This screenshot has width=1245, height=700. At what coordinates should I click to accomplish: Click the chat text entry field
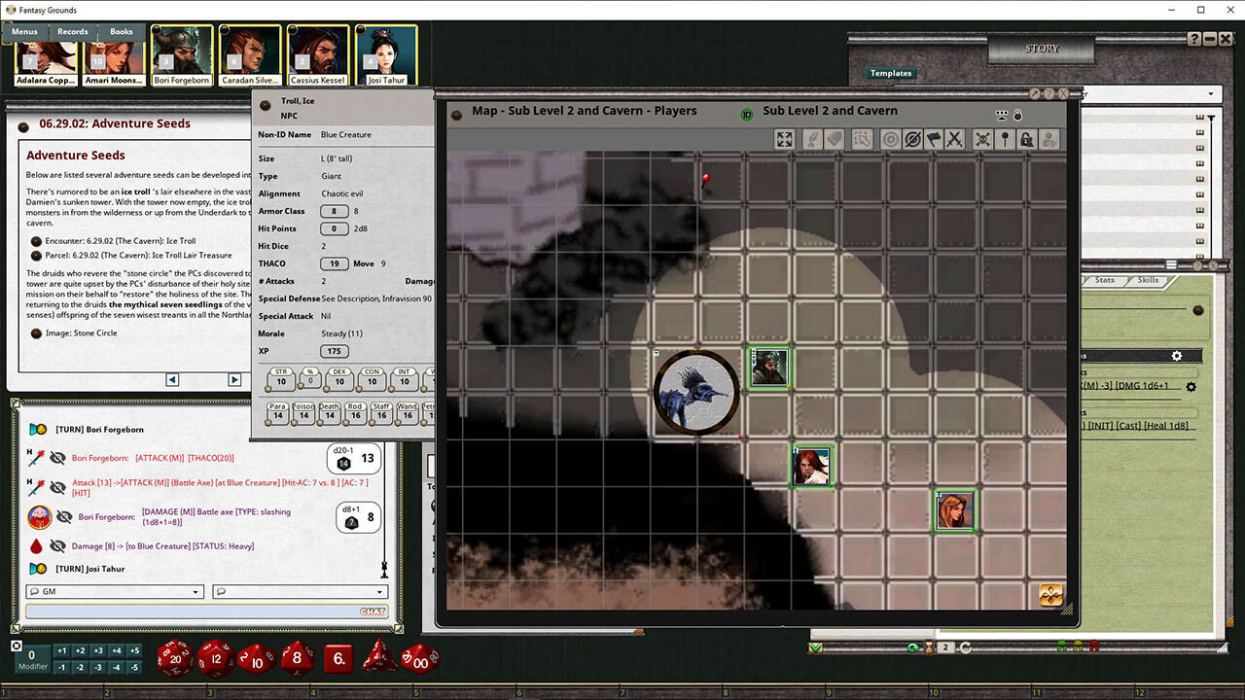pos(195,612)
